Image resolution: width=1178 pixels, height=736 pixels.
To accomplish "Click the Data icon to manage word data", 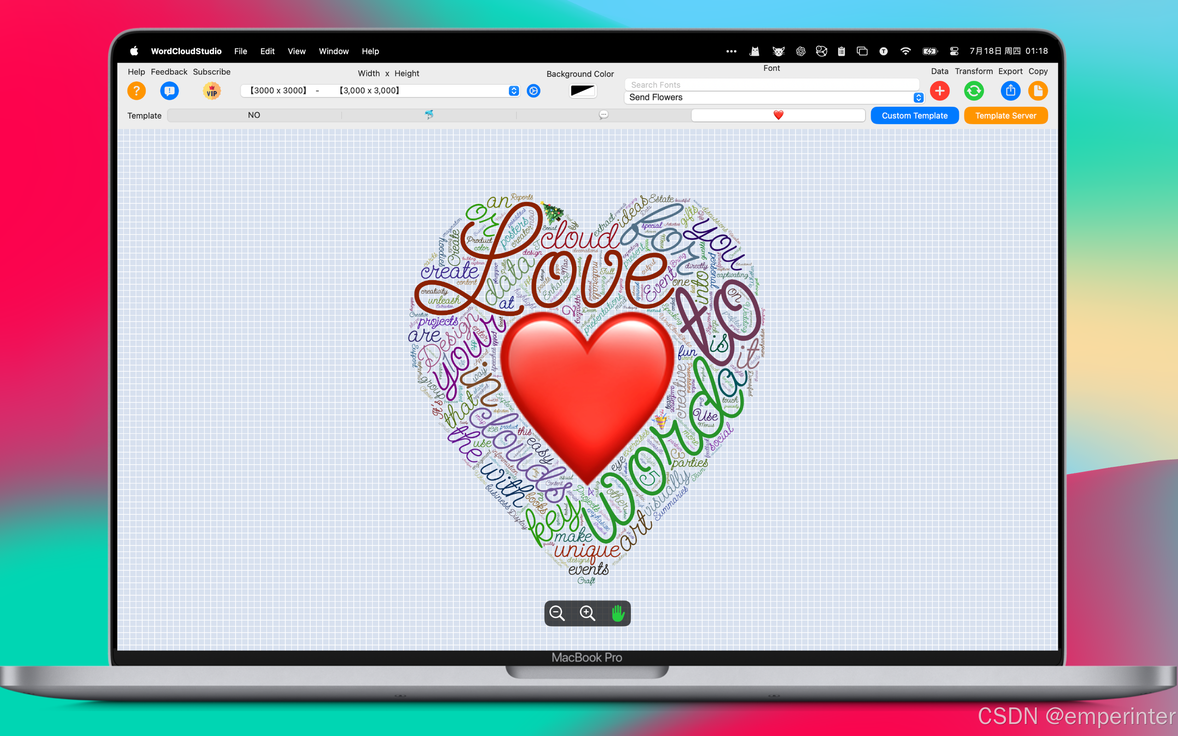I will click(941, 91).
